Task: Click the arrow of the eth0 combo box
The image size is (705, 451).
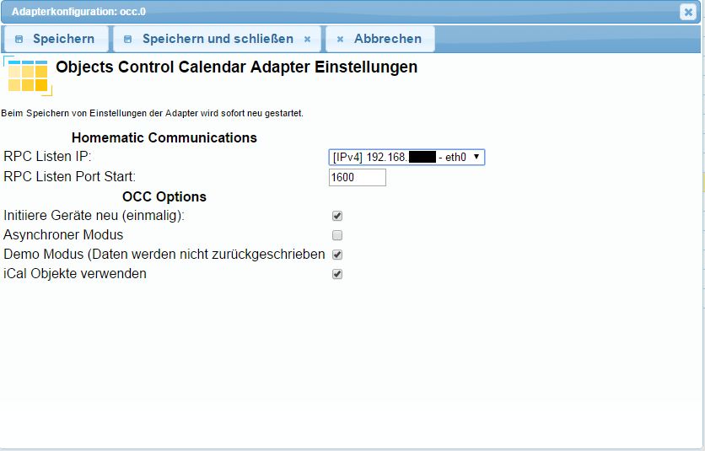Action: (476, 157)
